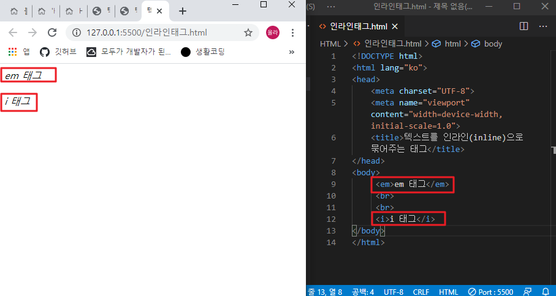556x296 pixels.
Task: Open a new Chrome tab
Action: [182, 12]
